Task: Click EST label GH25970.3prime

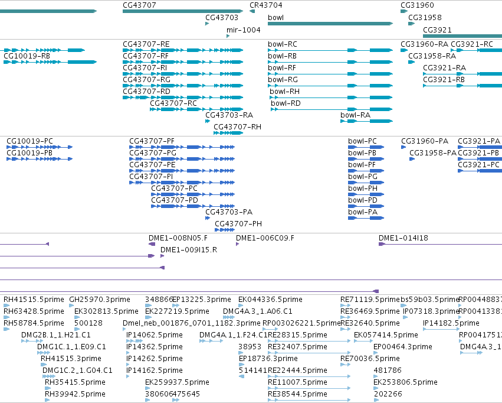Action: tap(100, 300)
